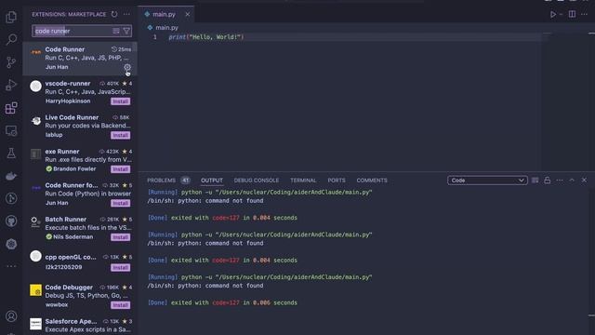Switch to the DEBUG CONSOLE tab

257,181
